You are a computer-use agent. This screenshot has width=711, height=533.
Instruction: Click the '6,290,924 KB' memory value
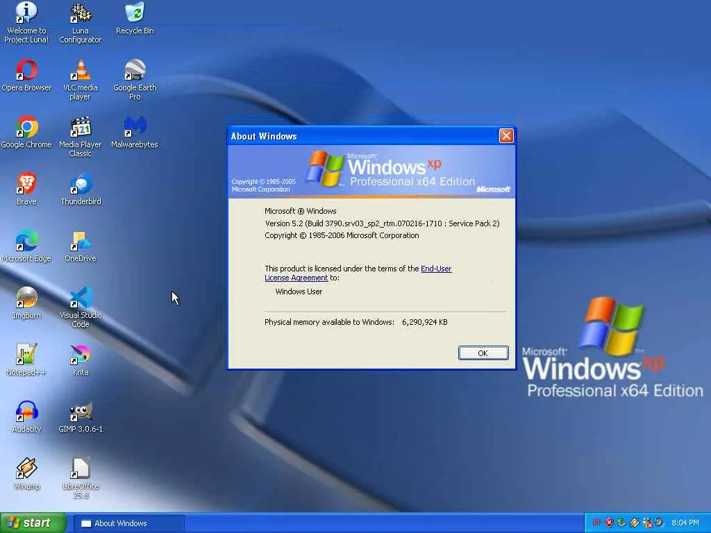(425, 322)
